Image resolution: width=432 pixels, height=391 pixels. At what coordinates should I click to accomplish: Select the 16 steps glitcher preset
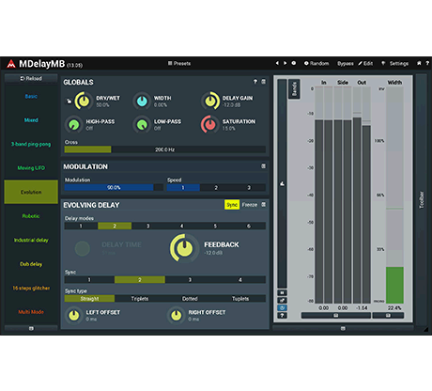[31, 288]
